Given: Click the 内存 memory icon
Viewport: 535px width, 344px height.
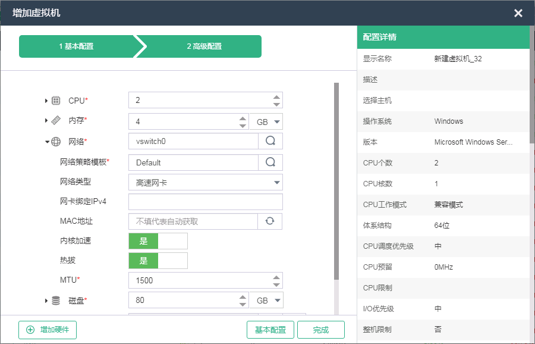Looking at the screenshot, I should click(56, 121).
